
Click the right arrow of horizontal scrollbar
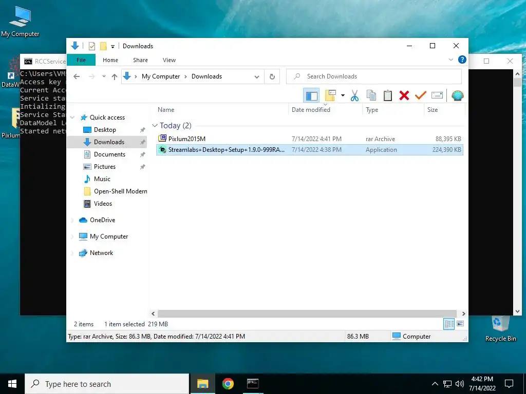pyautogui.click(x=463, y=314)
